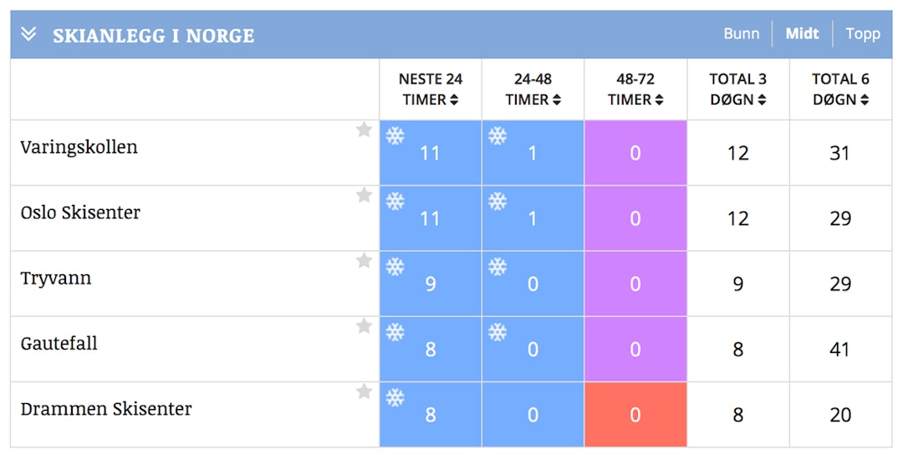This screenshot has width=903, height=460.
Task: Mark Drammen Skisenter with star icon
Action: click(x=364, y=391)
